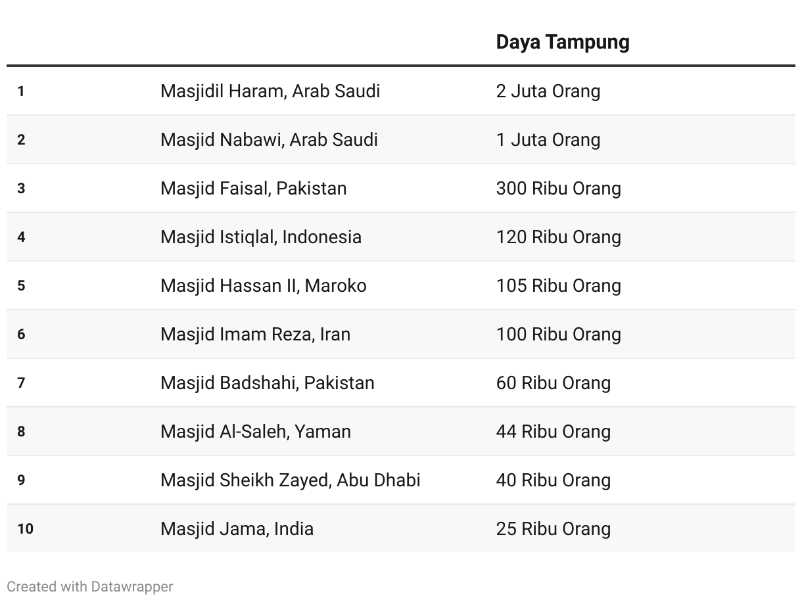Select the Masjid Badshahi, Pakistan cell
The width and height of the screenshot is (802, 602).
268,382
